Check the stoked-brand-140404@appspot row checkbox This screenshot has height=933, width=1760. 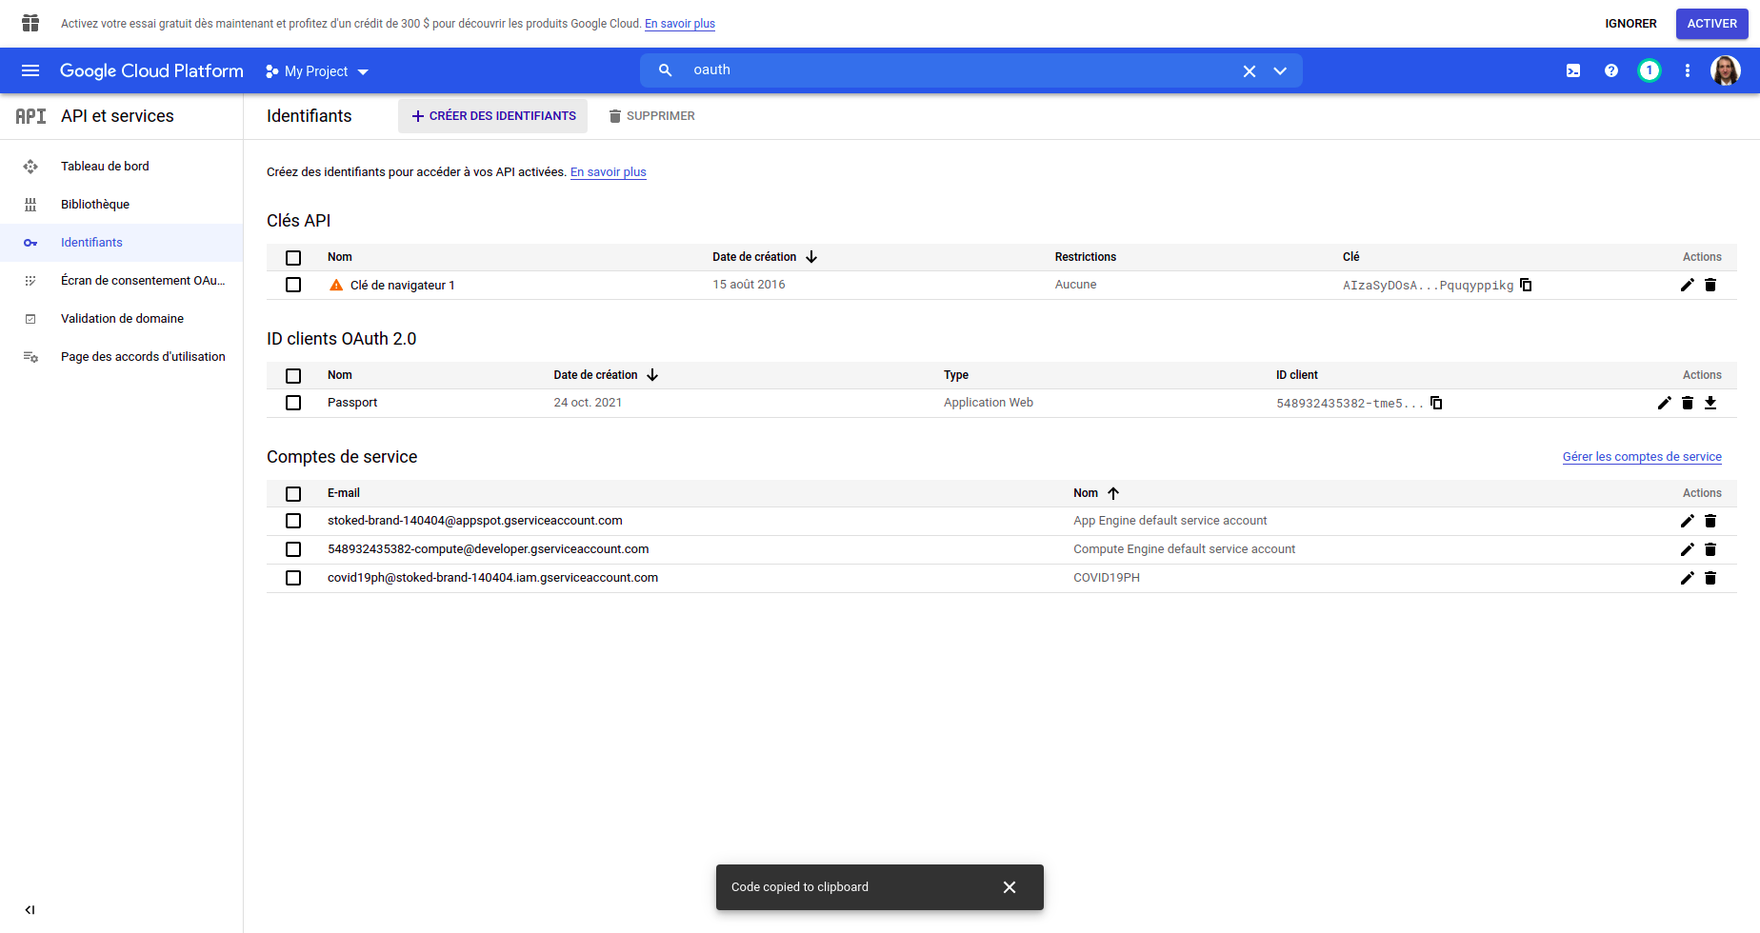(293, 521)
